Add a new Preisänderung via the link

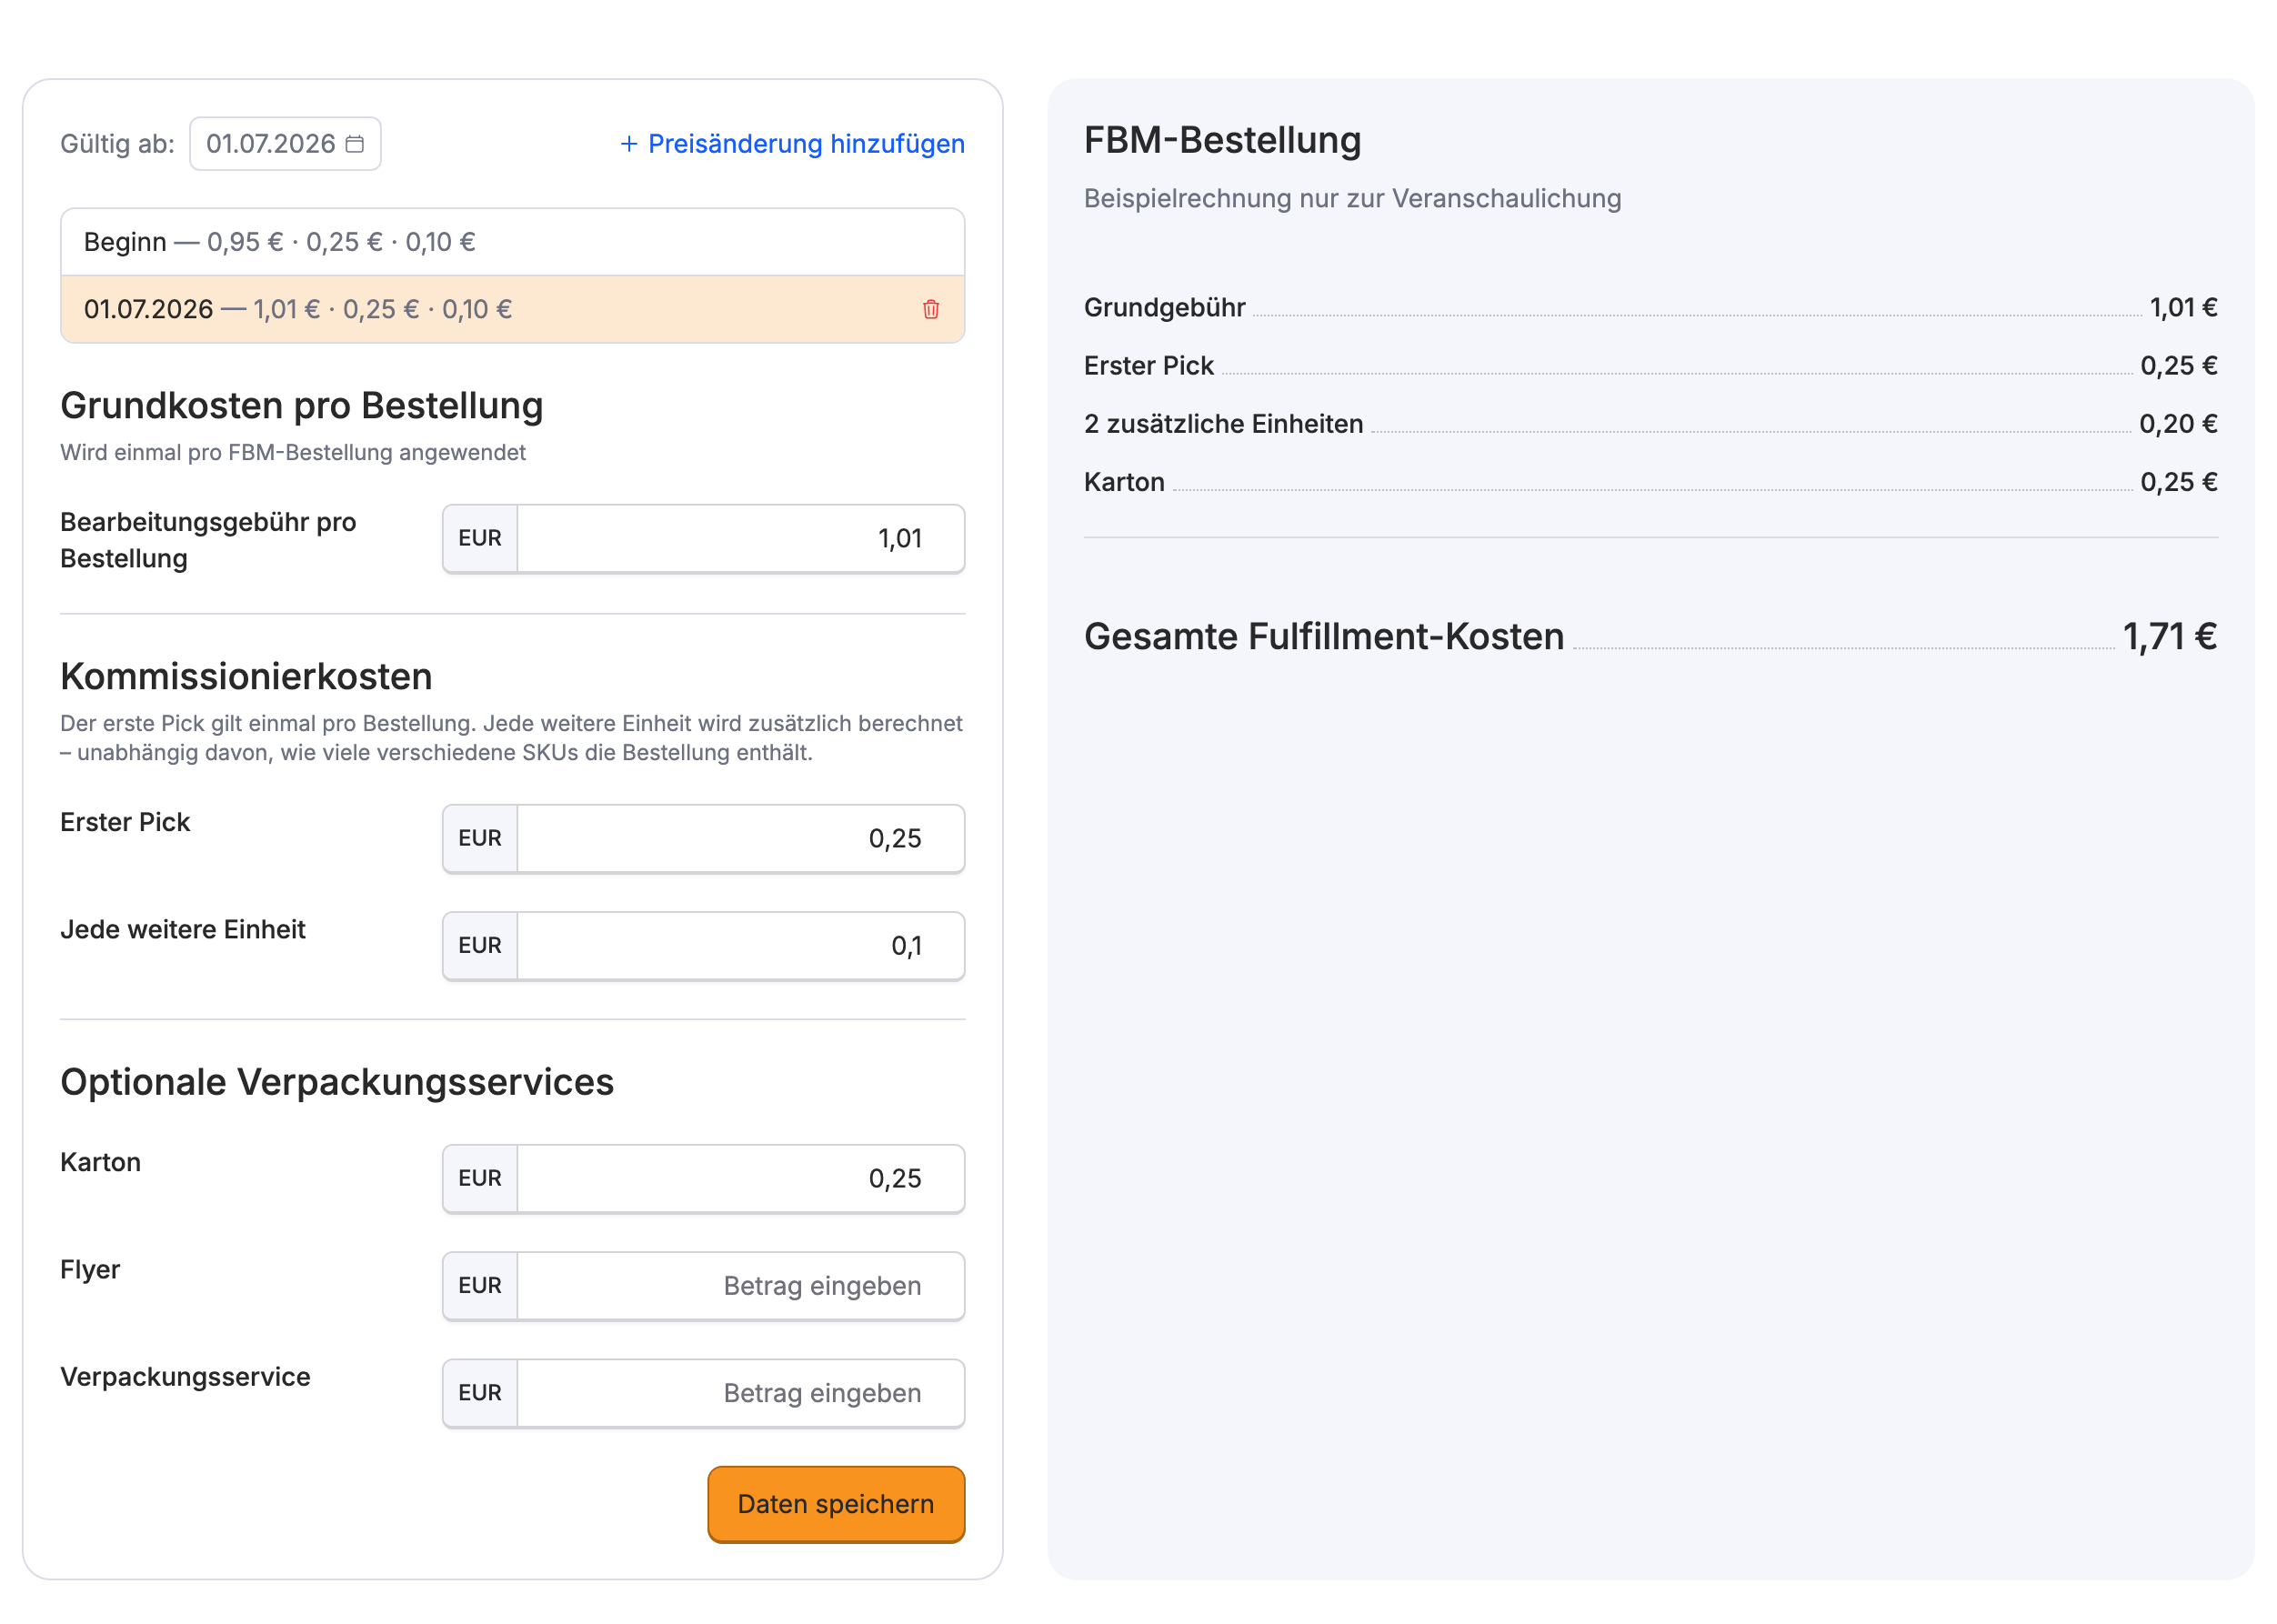(792, 144)
